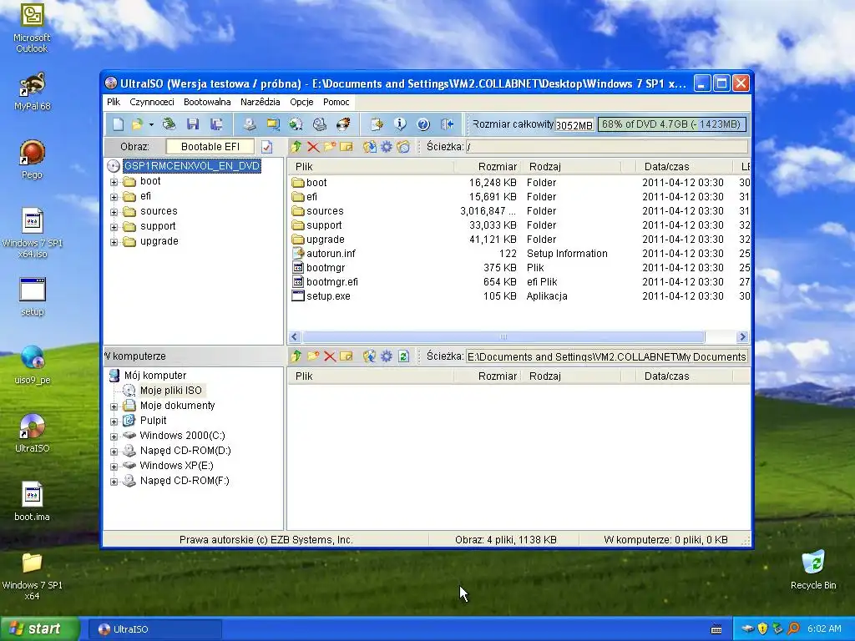Sort image list by Rozmiar column
Image resolution: width=855 pixels, height=641 pixels.
coord(487,167)
